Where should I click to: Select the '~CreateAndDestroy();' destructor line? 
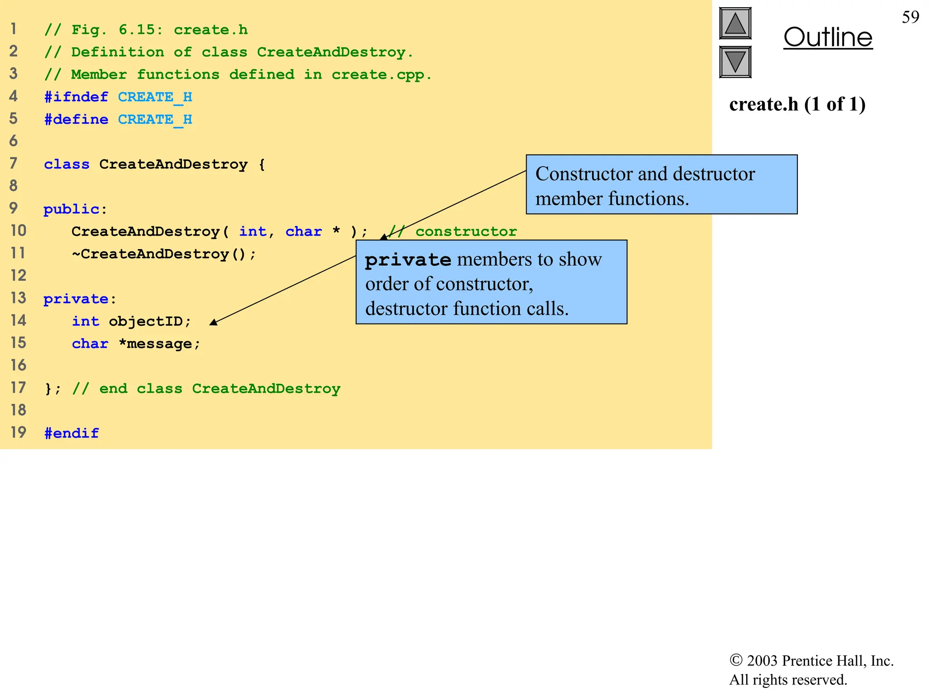click(x=164, y=254)
